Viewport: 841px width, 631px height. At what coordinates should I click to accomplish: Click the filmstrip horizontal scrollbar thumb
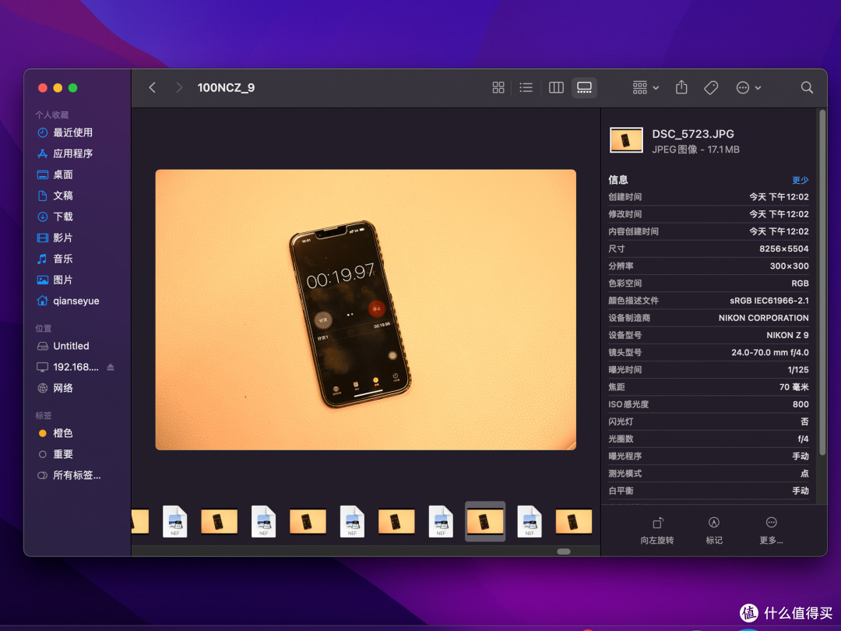(x=564, y=552)
